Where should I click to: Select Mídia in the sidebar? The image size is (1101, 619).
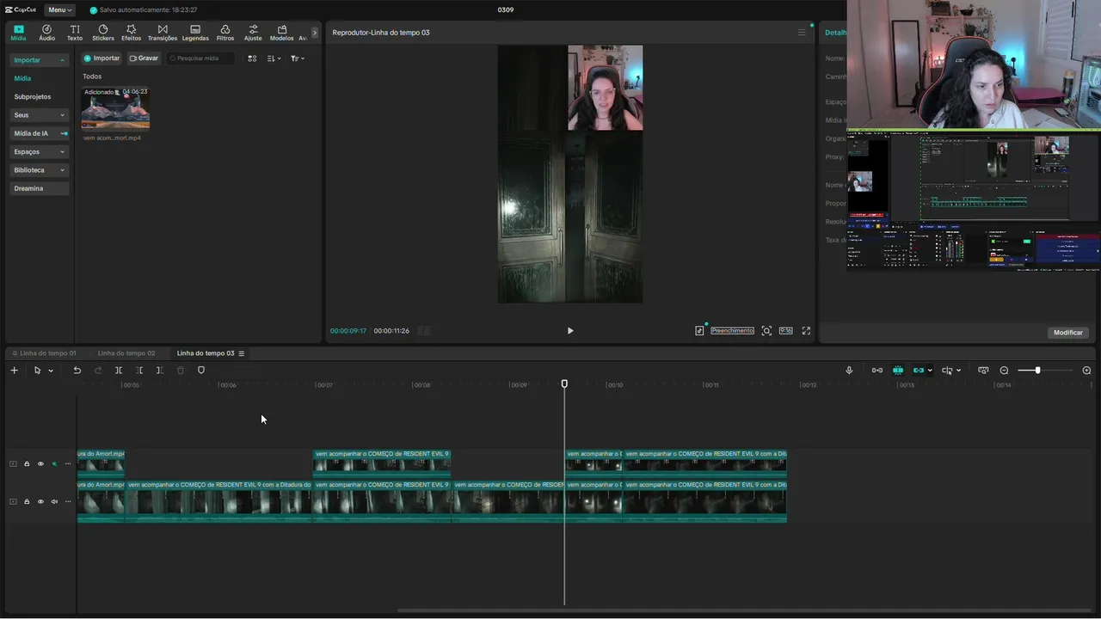pos(22,78)
